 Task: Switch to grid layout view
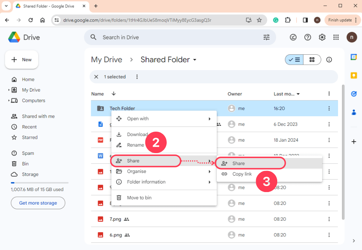pyautogui.click(x=312, y=60)
